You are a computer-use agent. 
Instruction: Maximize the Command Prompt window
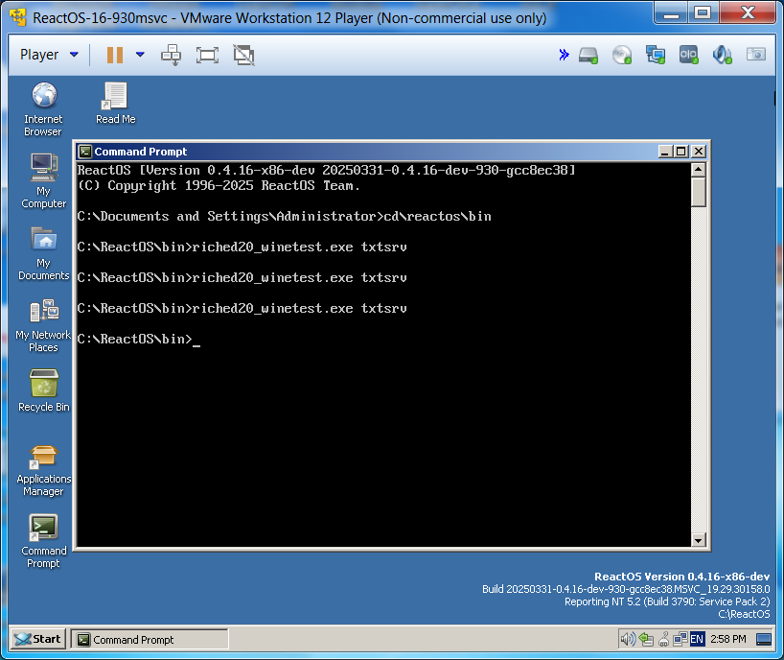(681, 152)
